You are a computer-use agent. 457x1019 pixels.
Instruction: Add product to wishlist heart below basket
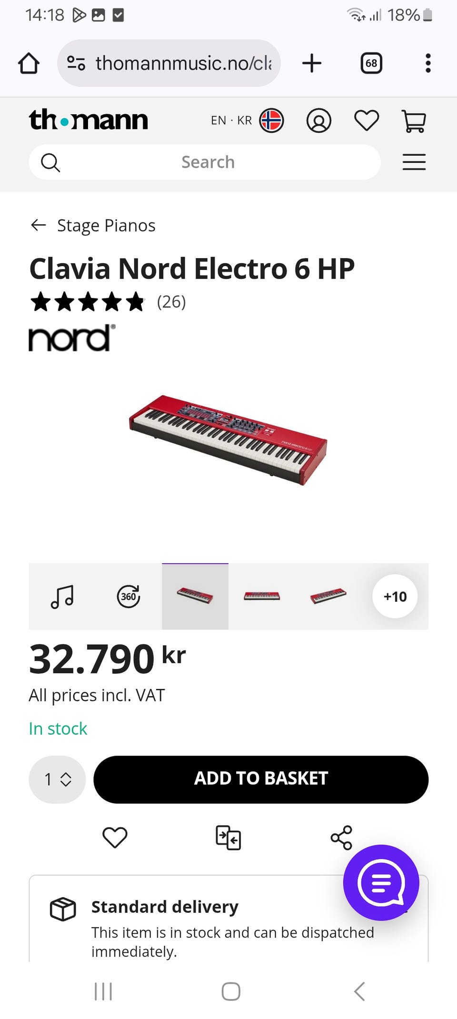pyautogui.click(x=115, y=838)
